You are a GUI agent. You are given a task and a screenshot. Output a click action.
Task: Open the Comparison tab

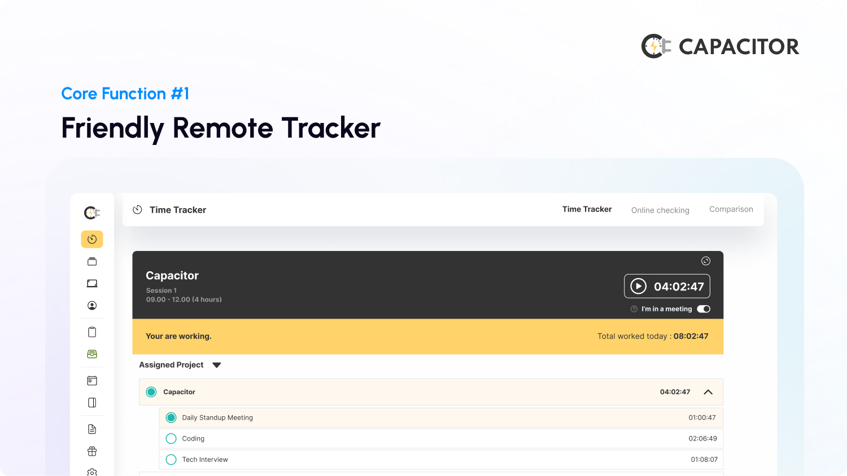(731, 209)
